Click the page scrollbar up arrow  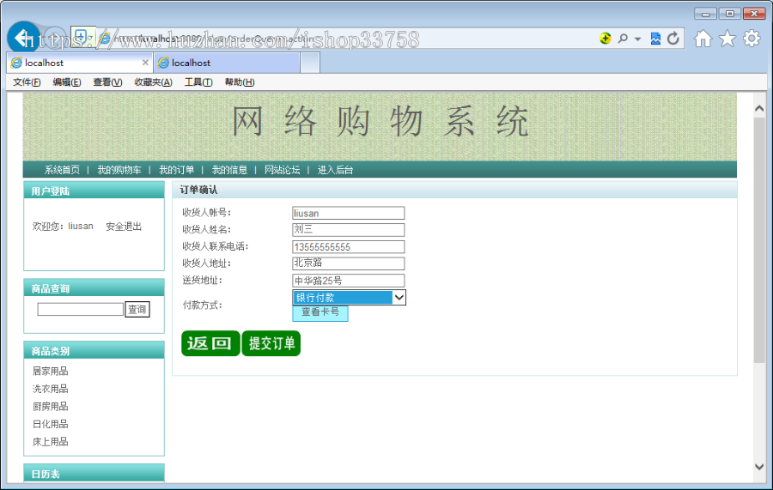(759, 109)
